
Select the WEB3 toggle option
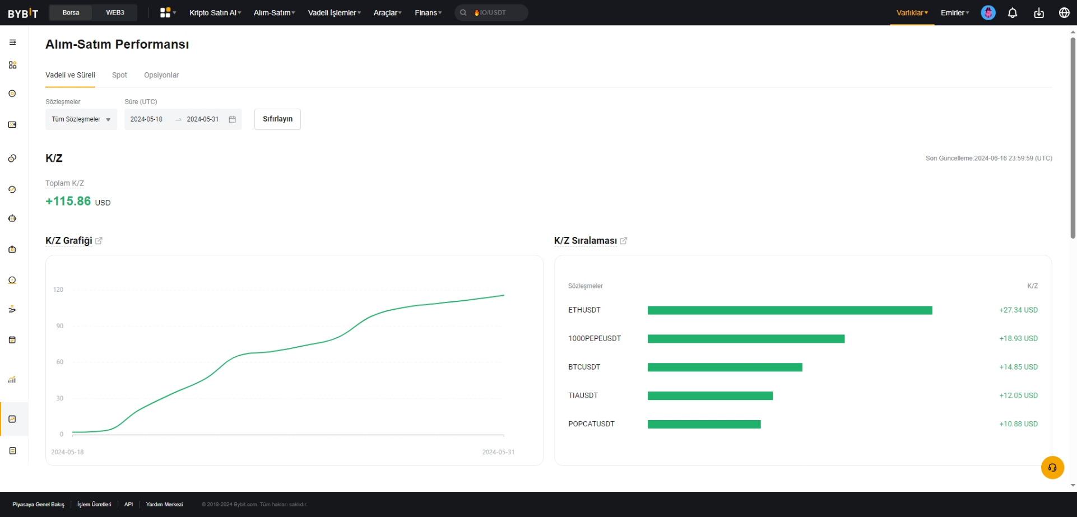click(x=115, y=12)
